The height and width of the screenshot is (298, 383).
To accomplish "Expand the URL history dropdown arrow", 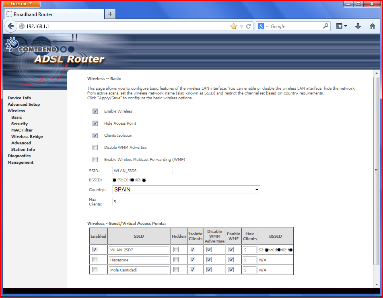I will pos(241,26).
